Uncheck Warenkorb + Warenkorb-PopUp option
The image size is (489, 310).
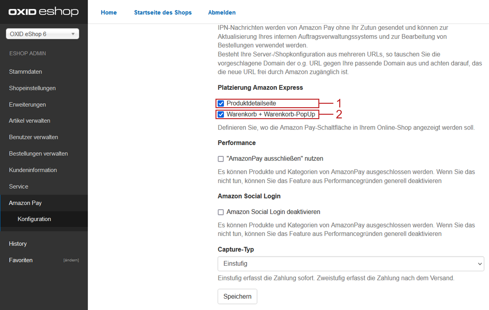[221, 114]
